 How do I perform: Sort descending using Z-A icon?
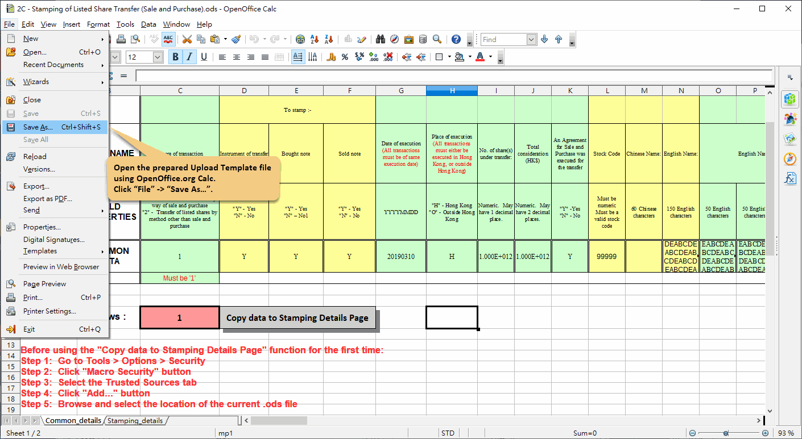pyautogui.click(x=329, y=39)
